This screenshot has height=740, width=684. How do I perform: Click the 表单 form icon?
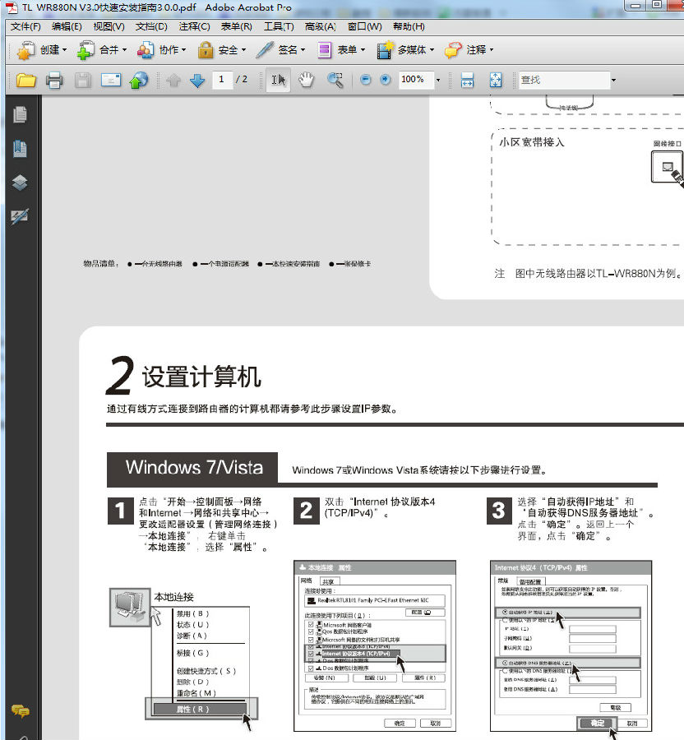(x=325, y=49)
